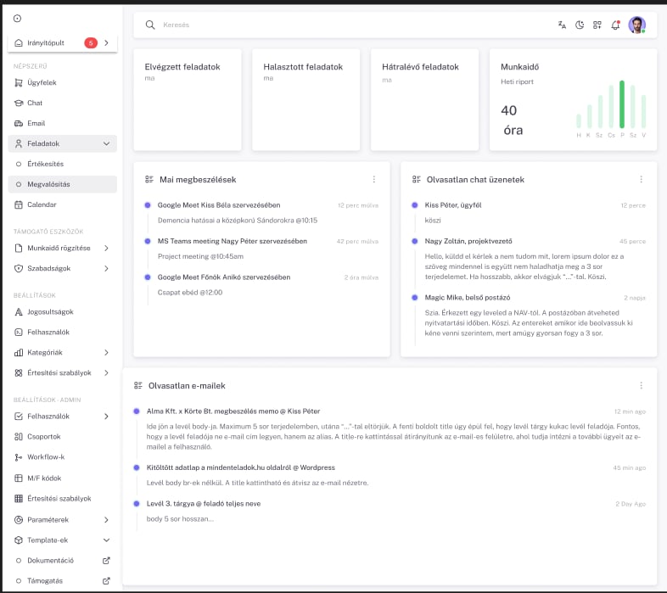Open options menu for Olvasatlan e-mailek

pyautogui.click(x=641, y=385)
